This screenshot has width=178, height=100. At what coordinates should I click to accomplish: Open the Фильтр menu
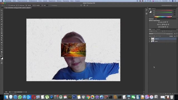click(59, 1)
